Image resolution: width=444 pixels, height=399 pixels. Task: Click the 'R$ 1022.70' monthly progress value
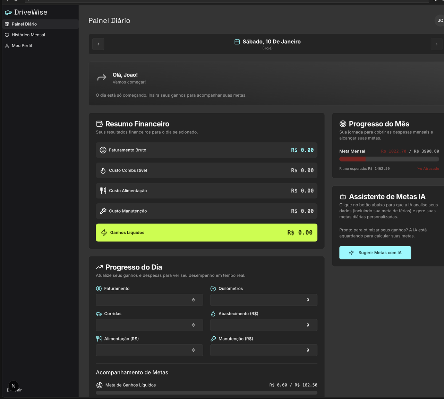[393, 151]
